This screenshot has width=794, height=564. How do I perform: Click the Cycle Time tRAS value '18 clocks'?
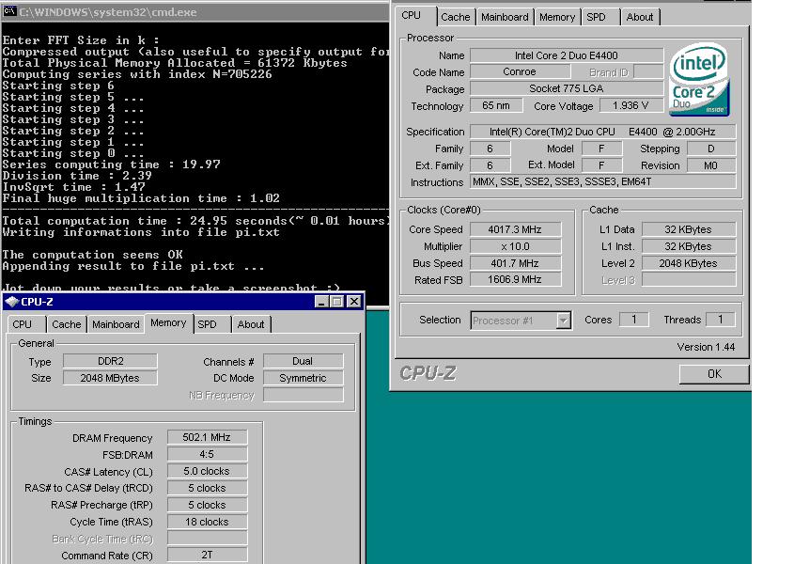207,522
